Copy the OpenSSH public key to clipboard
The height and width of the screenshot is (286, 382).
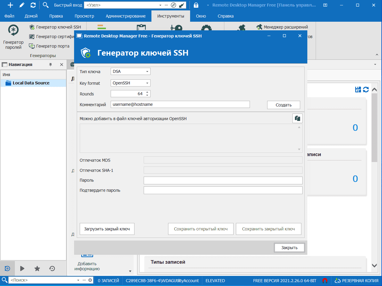click(x=298, y=118)
